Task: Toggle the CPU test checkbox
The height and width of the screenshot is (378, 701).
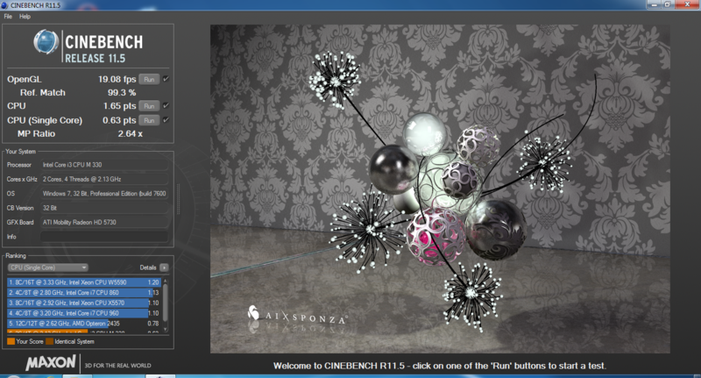Action: point(166,106)
